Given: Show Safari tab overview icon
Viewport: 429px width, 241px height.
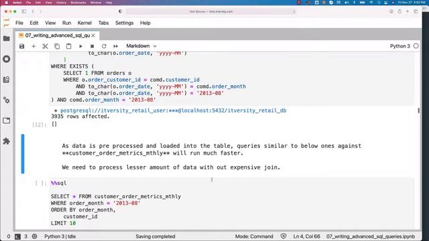Looking at the screenshot, I should click(416, 11).
